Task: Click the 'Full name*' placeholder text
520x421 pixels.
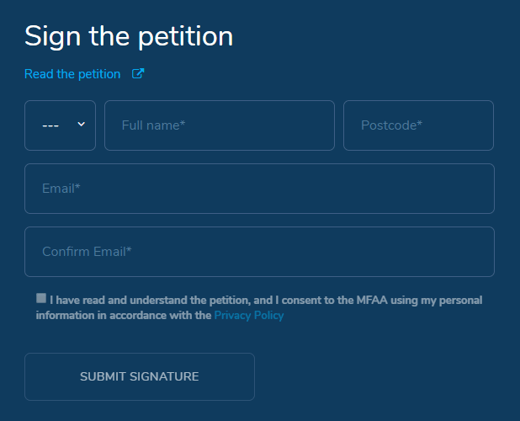Action: tap(153, 125)
